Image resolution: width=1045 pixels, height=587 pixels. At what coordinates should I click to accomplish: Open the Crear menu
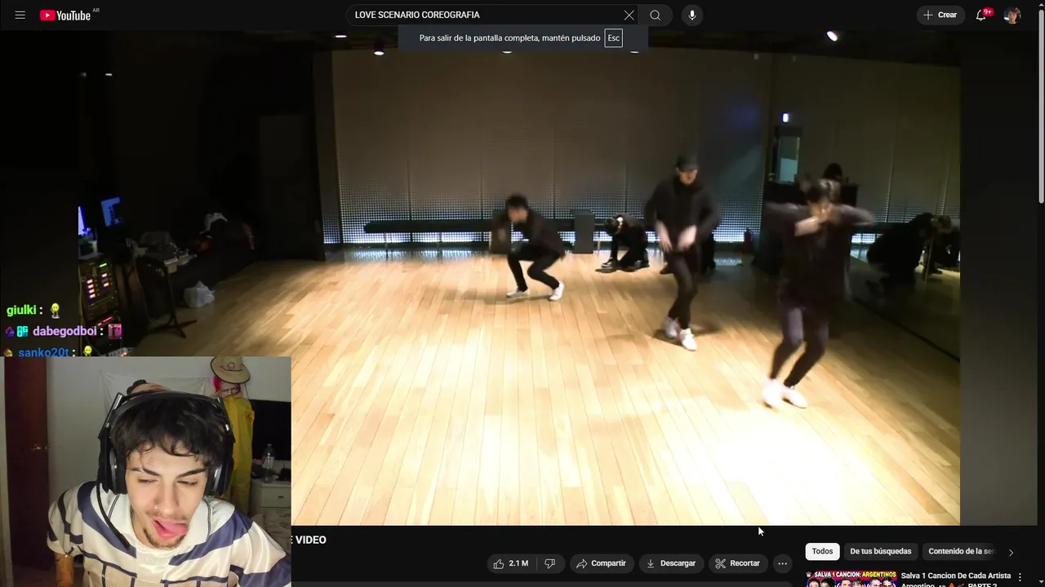(x=940, y=15)
